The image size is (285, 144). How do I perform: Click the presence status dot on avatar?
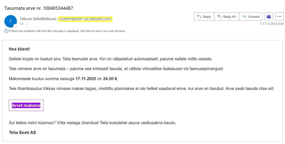pos(15,26)
